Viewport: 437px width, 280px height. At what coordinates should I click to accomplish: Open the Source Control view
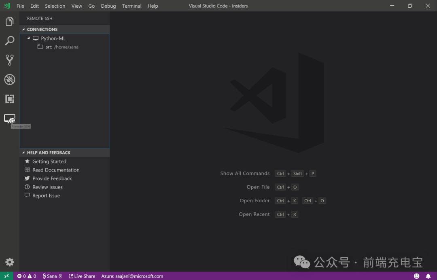[x=9, y=60]
